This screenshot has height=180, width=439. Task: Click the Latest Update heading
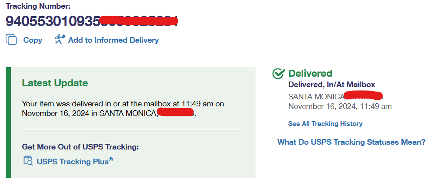(x=55, y=83)
